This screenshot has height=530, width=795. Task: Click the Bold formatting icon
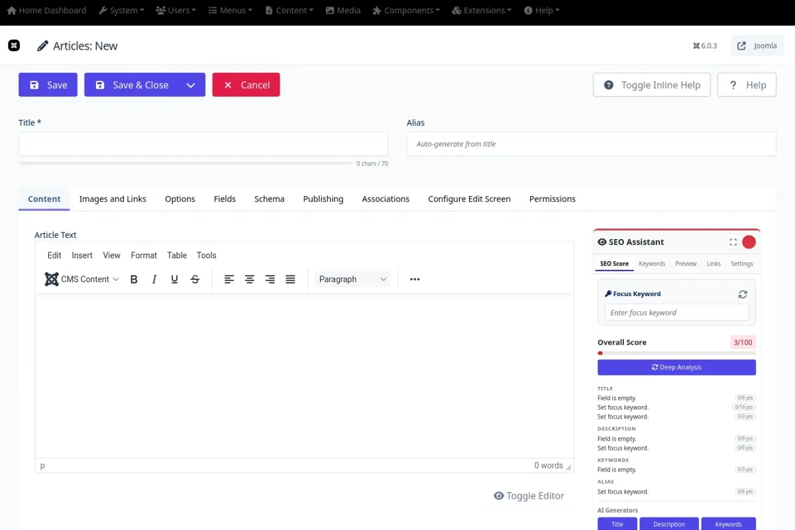134,280
